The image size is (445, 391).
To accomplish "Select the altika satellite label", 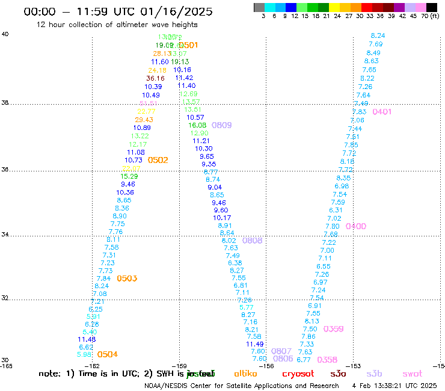I will tap(245, 374).
